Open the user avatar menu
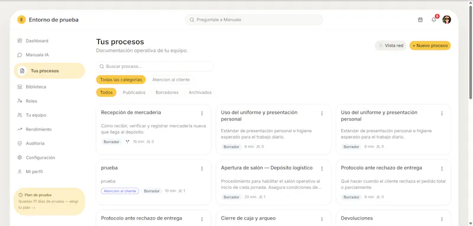 [x=447, y=20]
